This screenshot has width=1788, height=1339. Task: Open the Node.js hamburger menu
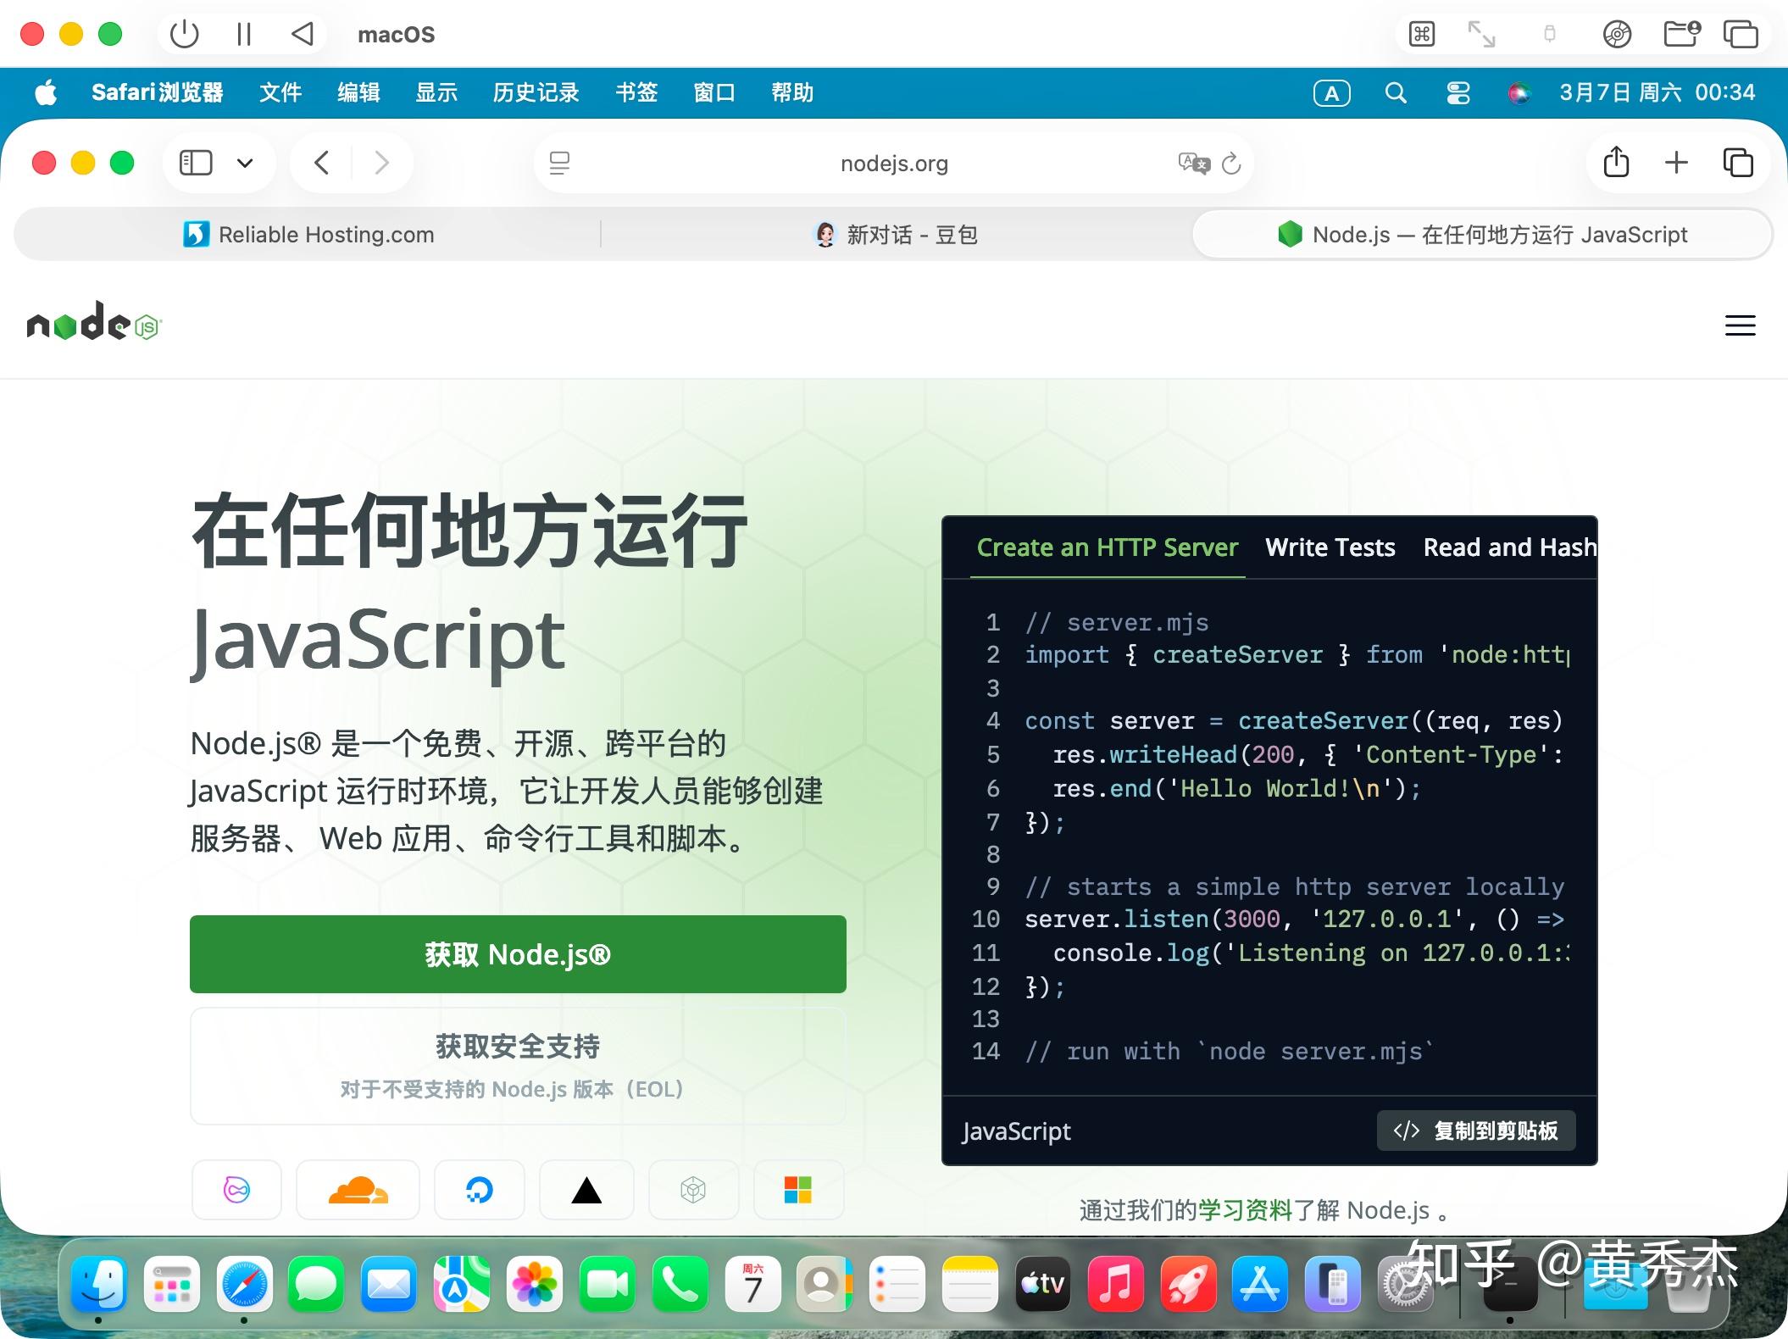point(1740,325)
